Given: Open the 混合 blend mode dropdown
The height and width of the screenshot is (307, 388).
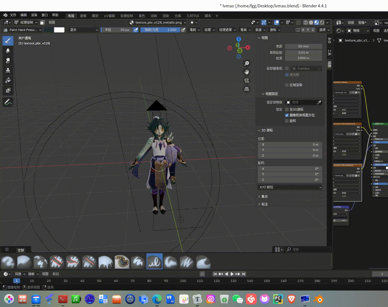Looking at the screenshot, I should 84,30.
